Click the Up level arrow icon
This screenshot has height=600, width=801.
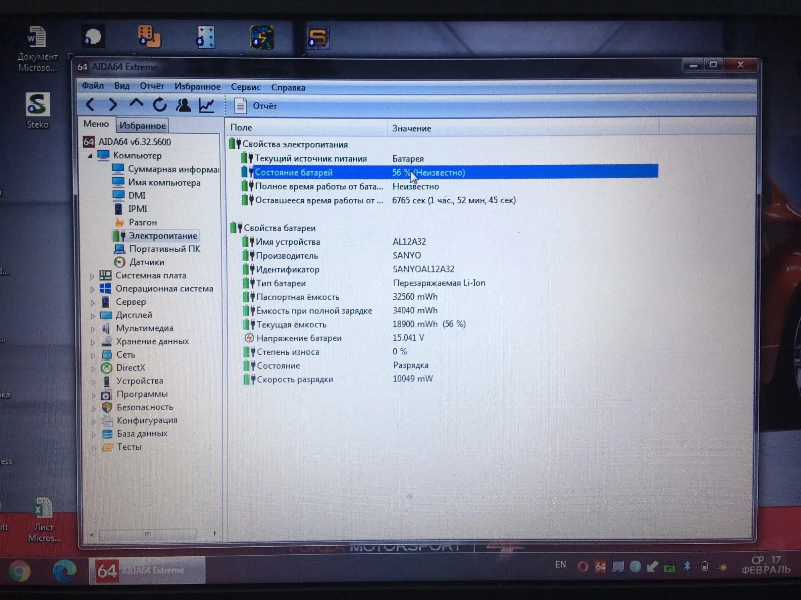136,104
